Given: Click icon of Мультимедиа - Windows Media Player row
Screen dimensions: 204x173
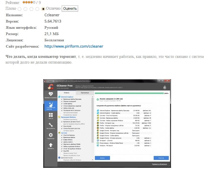Looking at the screenshot, I should pos(98,143).
